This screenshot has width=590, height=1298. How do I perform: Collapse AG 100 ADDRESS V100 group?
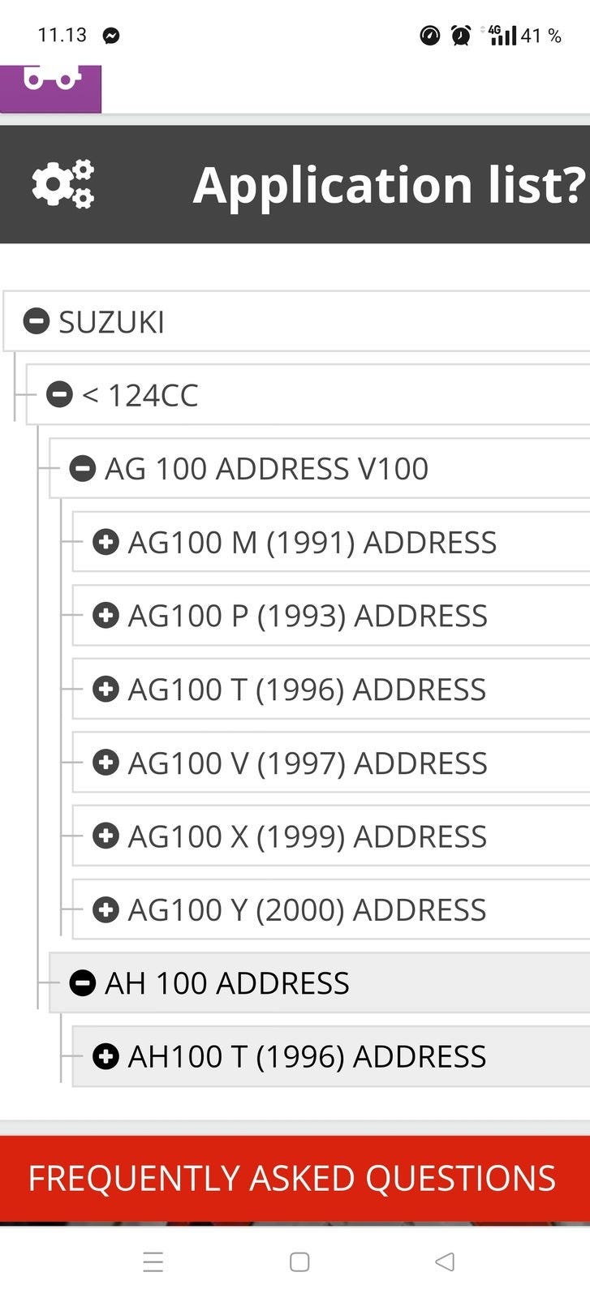click(x=83, y=468)
